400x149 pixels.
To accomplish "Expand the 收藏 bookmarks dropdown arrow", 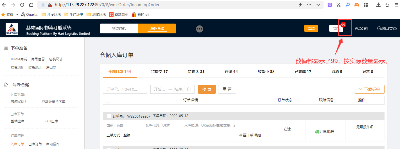I will [17, 14].
